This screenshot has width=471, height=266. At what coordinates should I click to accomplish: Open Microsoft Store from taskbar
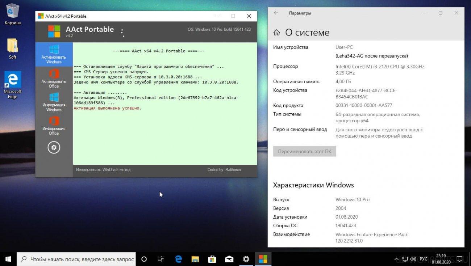(212, 259)
